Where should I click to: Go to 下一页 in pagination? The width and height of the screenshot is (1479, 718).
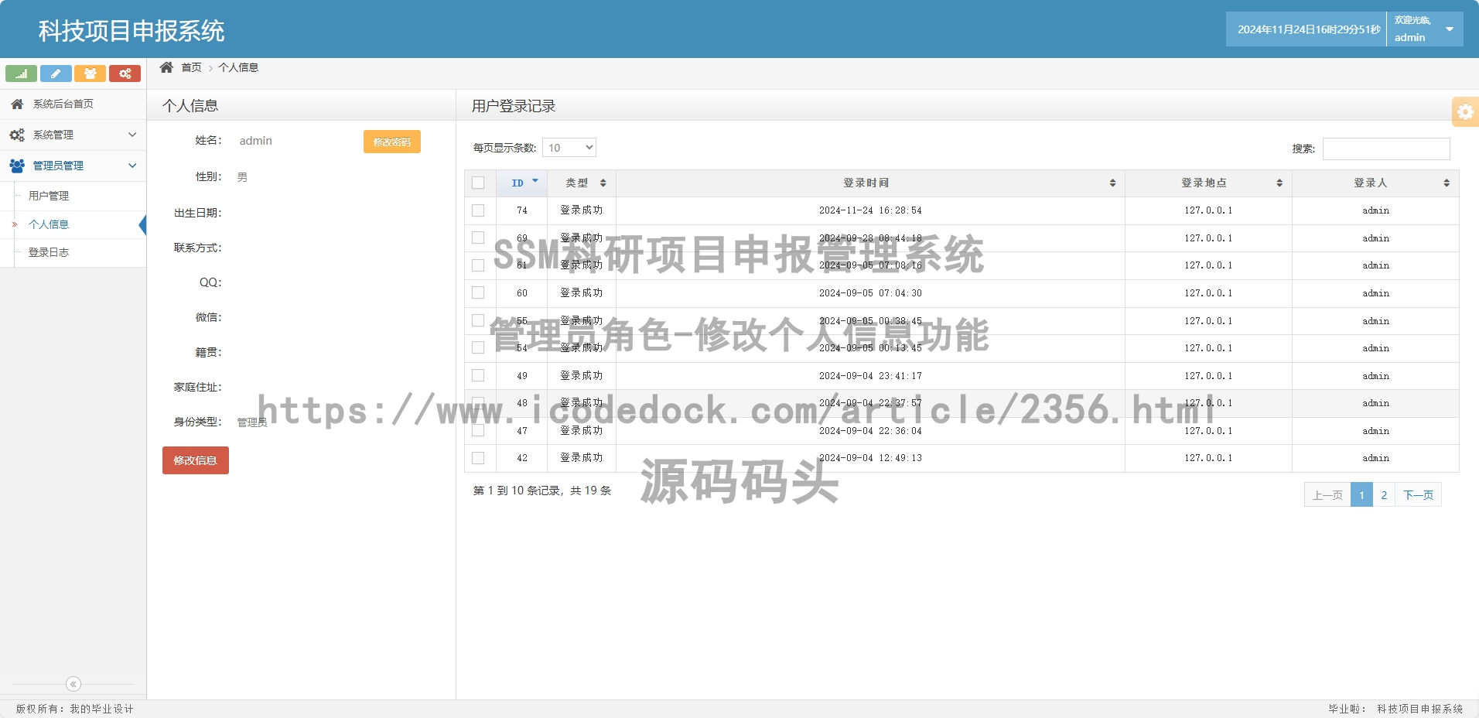coord(1418,495)
